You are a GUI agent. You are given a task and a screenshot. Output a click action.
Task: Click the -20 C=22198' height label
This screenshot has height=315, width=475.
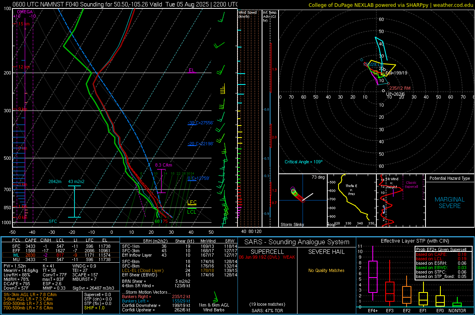[x=200, y=144]
